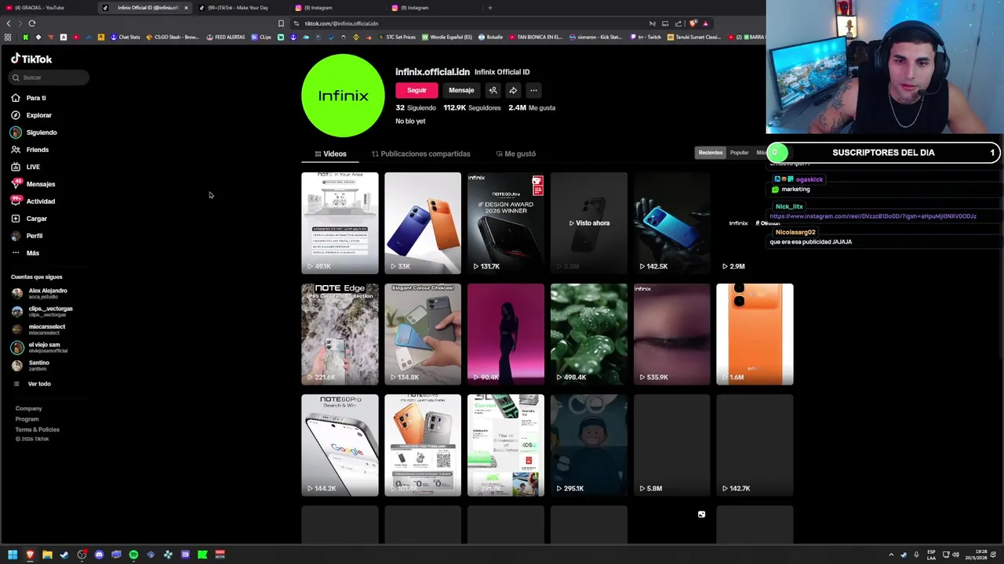1004x564 pixels.
Task: Open the Más options menu
Action: (x=25, y=253)
